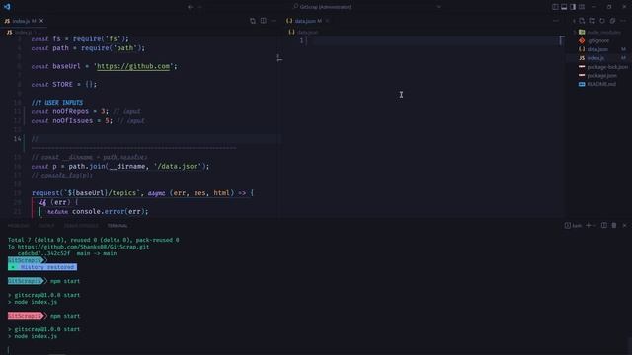Toggle secondary sidebar layout icon
The width and height of the screenshot is (632, 355).
(x=573, y=7)
